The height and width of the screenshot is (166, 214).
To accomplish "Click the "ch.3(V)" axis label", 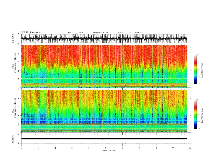I will point(13,139).
